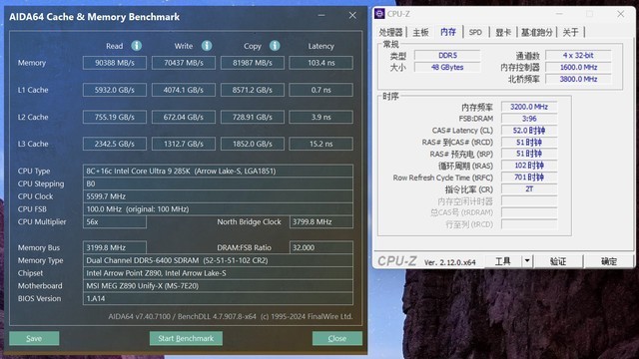Open the 显卡 tab in CPU-Z
The height and width of the screenshot is (359, 639).
[503, 32]
